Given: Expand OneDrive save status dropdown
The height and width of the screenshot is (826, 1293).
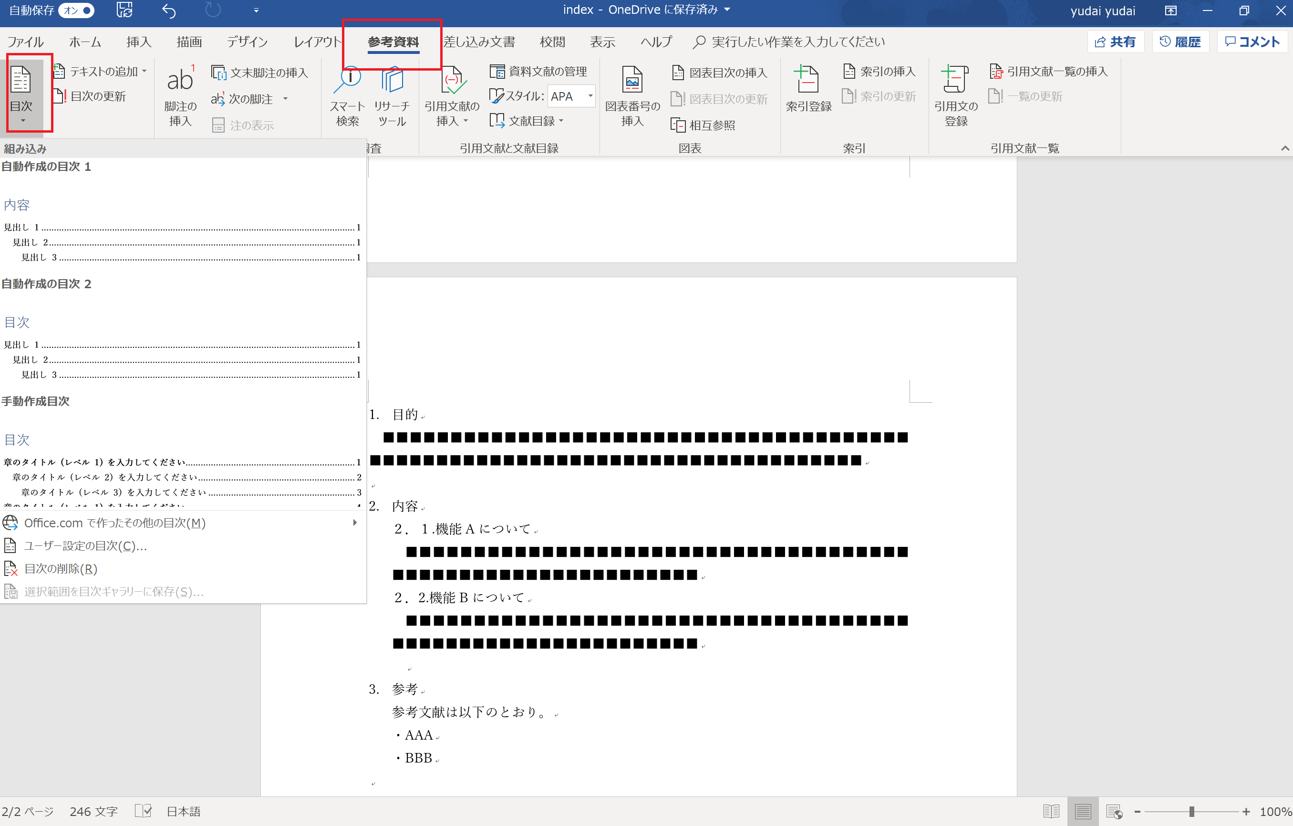Looking at the screenshot, I should click(727, 10).
